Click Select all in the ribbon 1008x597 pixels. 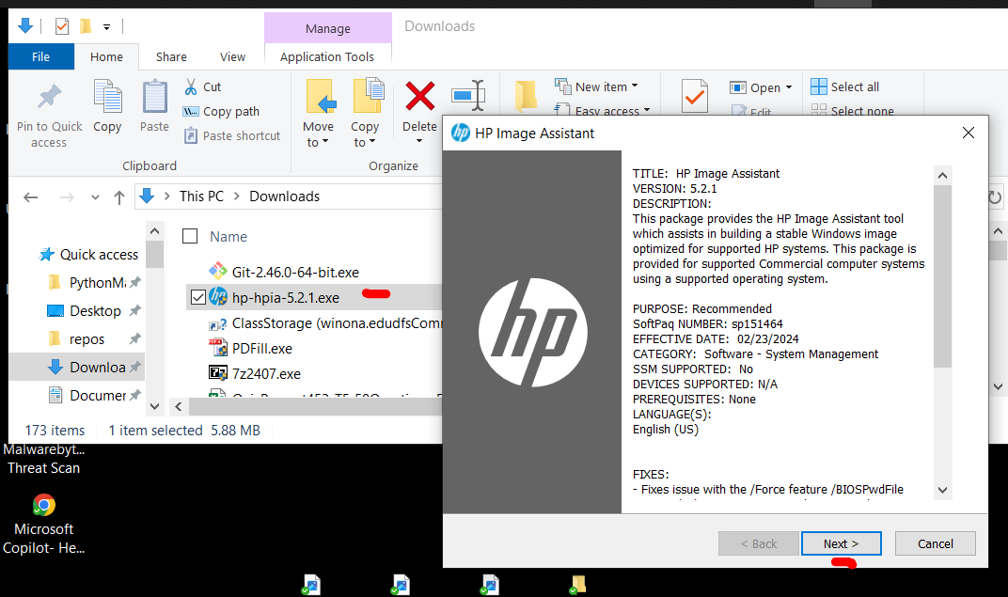pos(844,86)
